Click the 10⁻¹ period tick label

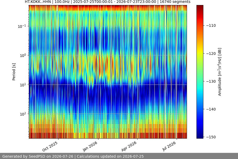pos(22,26)
